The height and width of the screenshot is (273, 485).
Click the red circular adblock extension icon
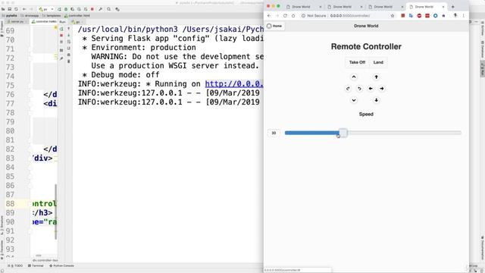[419, 15]
